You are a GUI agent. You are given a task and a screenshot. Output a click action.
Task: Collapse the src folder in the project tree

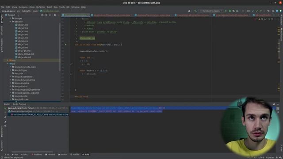pos(8,64)
